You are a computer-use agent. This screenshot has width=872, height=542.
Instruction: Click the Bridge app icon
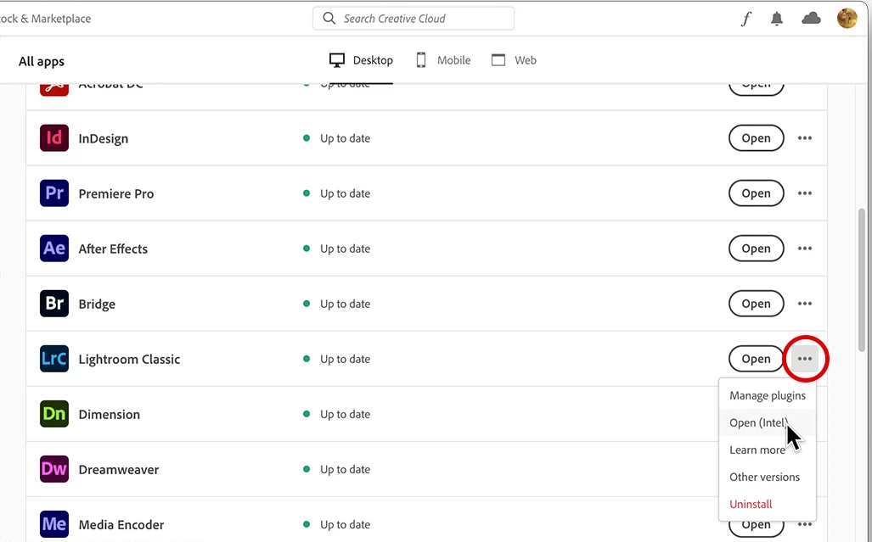click(54, 304)
